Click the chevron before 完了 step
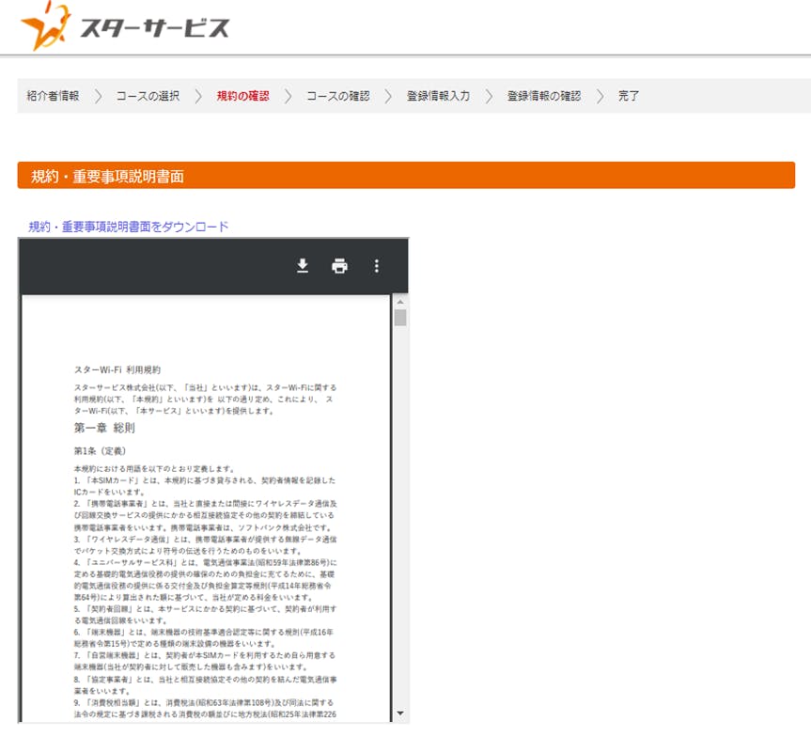The image size is (811, 737). pyautogui.click(x=600, y=96)
